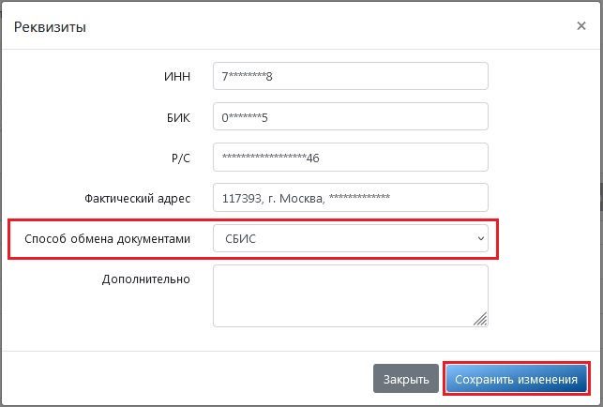Click the Р/С label
Viewport: 603px width, 407px height.
tap(181, 158)
